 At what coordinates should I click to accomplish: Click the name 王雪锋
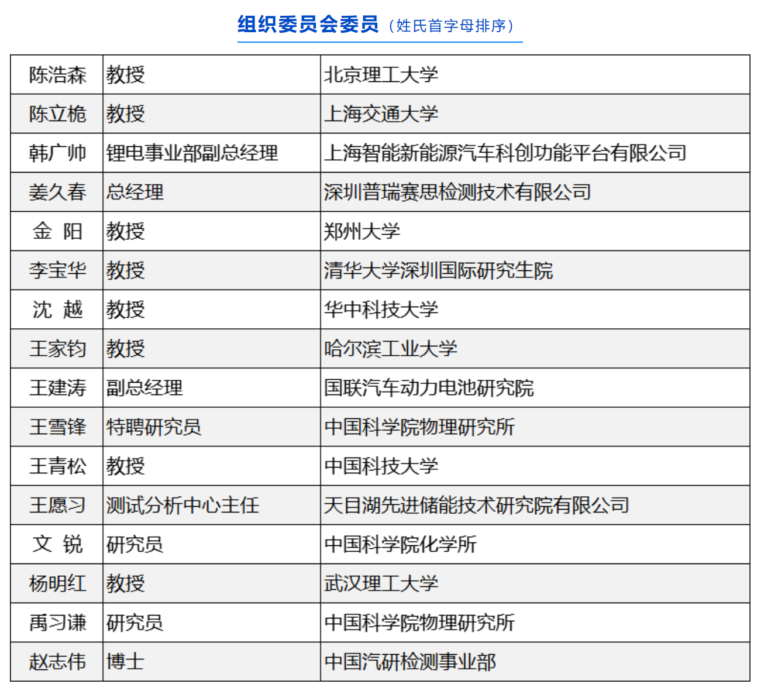coord(57,428)
